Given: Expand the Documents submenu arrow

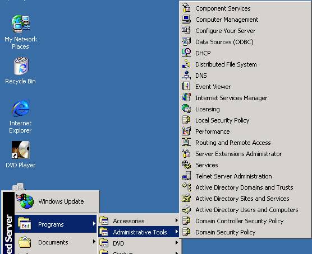Looking at the screenshot, I should click(94, 242).
